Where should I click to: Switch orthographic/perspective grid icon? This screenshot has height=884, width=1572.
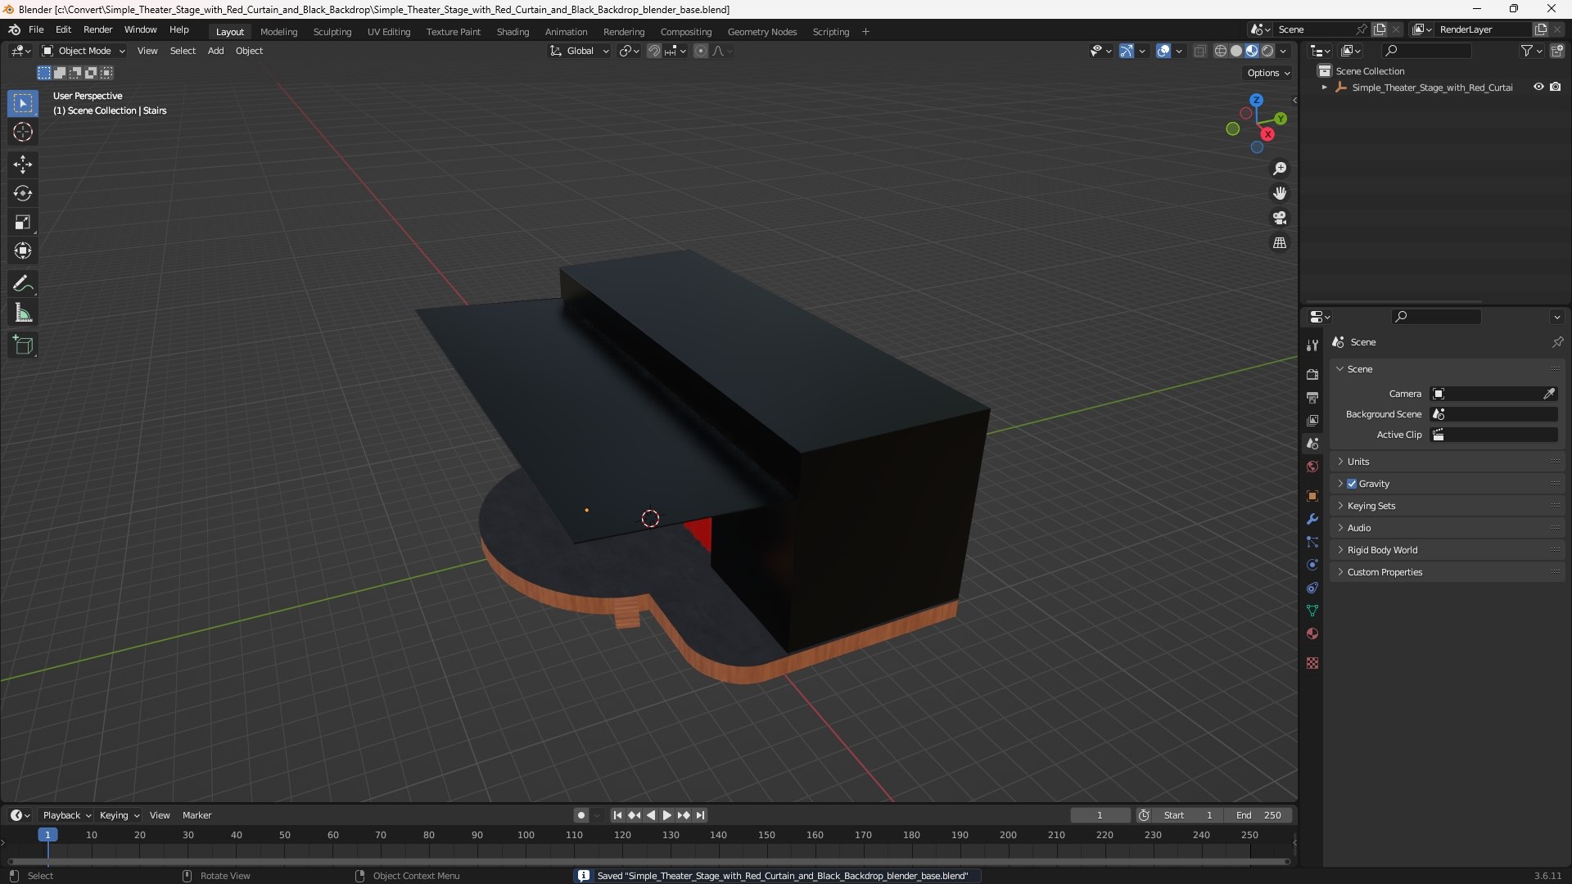pos(1280,243)
